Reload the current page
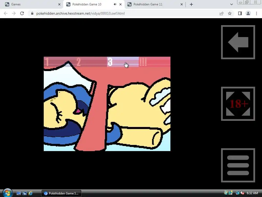The image size is (262, 197). pyautogui.click(x=22, y=13)
